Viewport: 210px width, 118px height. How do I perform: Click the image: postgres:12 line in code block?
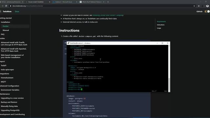[77, 98]
